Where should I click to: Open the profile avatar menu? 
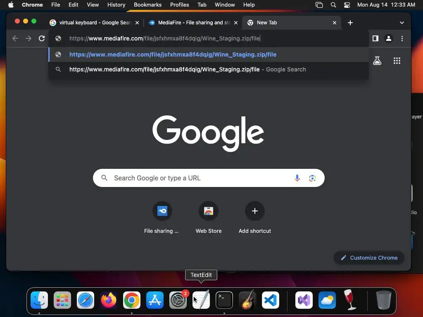tap(388, 38)
